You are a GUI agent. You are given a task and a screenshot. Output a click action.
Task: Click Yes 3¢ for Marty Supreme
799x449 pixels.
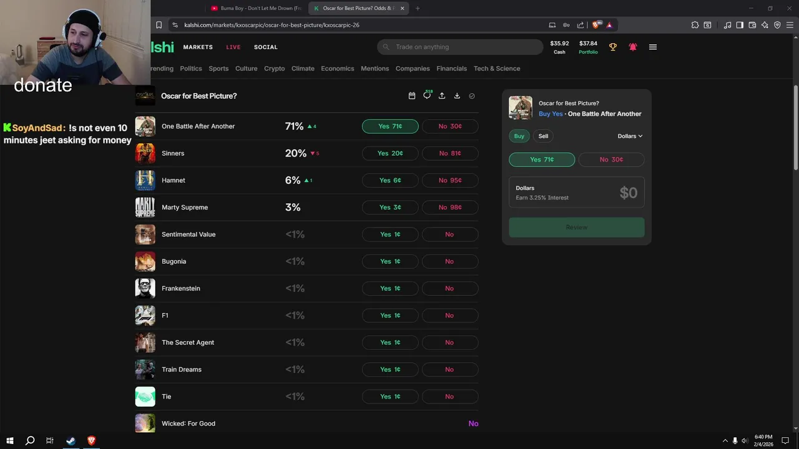(x=390, y=208)
